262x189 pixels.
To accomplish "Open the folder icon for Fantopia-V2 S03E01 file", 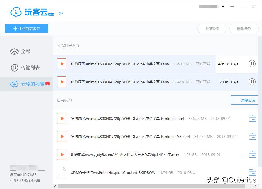I will [x=252, y=136].
